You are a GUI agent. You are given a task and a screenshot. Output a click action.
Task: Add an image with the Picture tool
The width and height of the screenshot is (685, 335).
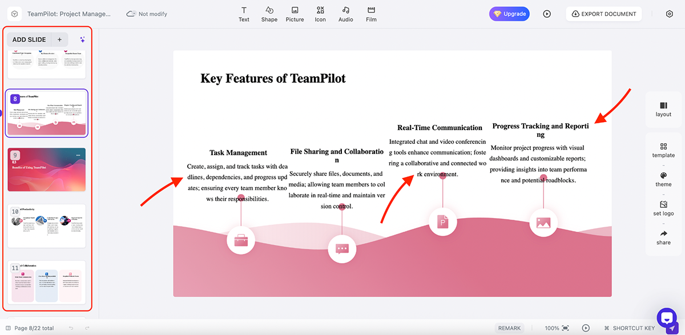(295, 14)
